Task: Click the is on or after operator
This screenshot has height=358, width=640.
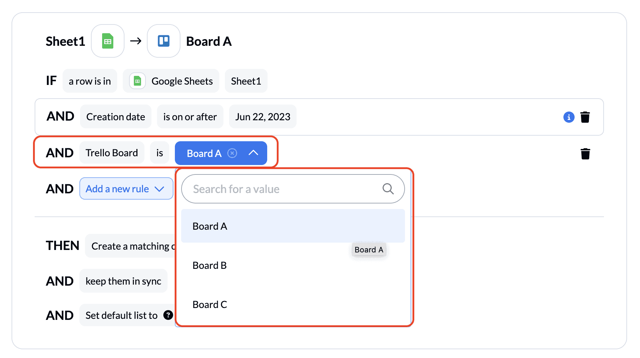Action: [x=190, y=117]
